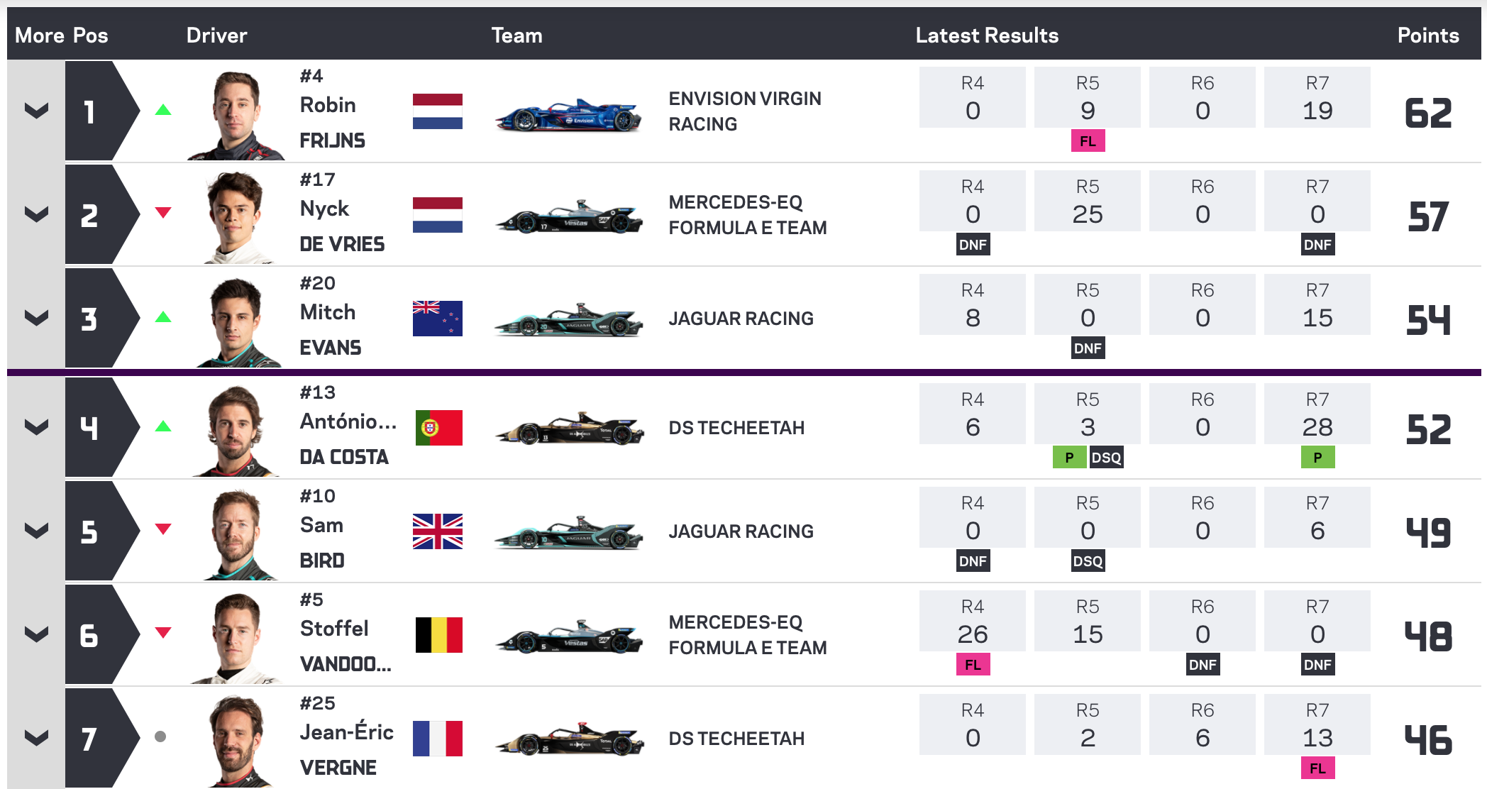Expand Jean-Éric Vergne row chevron
This screenshot has height=789, width=1487.
(x=36, y=738)
